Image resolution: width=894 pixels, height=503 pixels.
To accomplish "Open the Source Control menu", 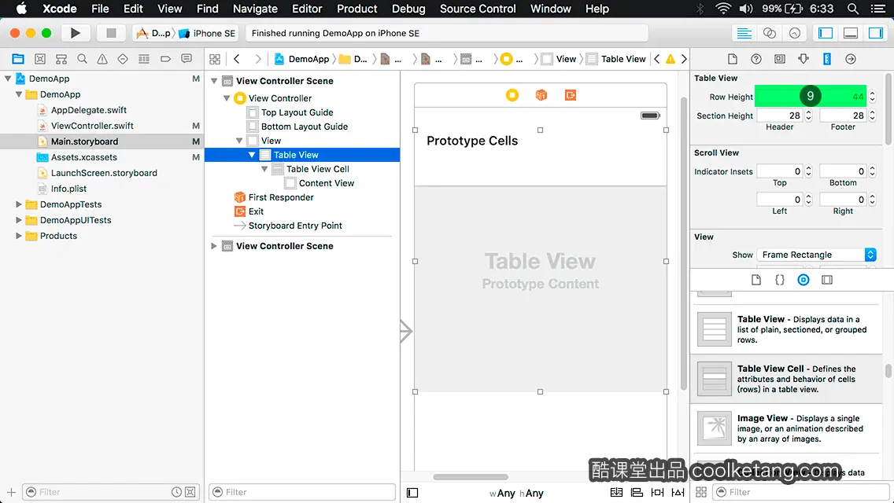I will [478, 9].
